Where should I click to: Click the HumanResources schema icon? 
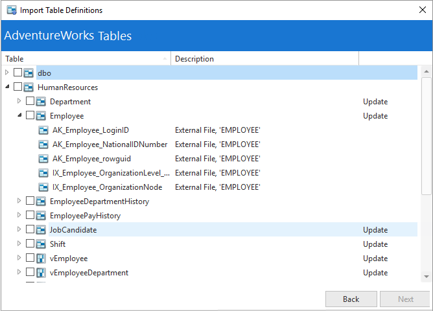pos(29,87)
